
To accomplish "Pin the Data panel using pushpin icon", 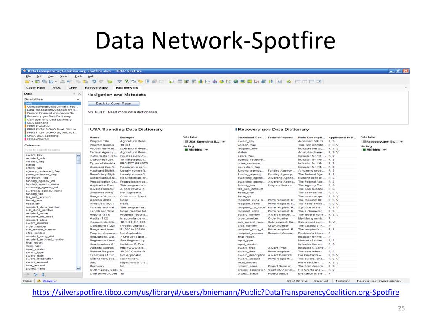I will click(74, 94).
